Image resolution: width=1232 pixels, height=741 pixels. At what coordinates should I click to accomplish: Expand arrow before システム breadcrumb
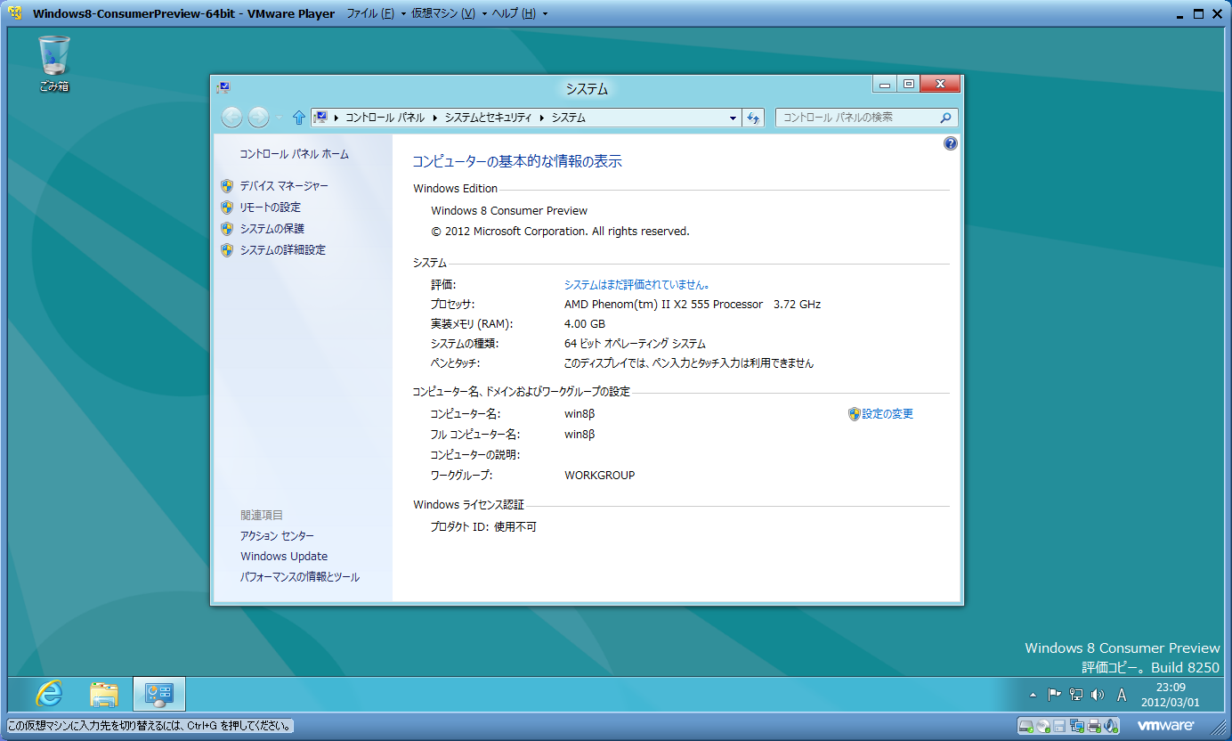(542, 118)
